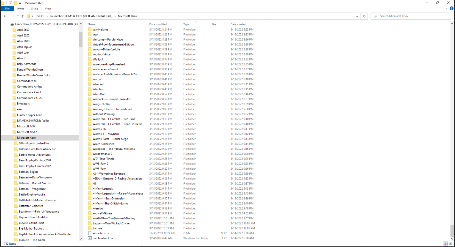Select the Vexx folder icon
The width and height of the screenshot is (455, 247).
pyautogui.click(x=90, y=34)
